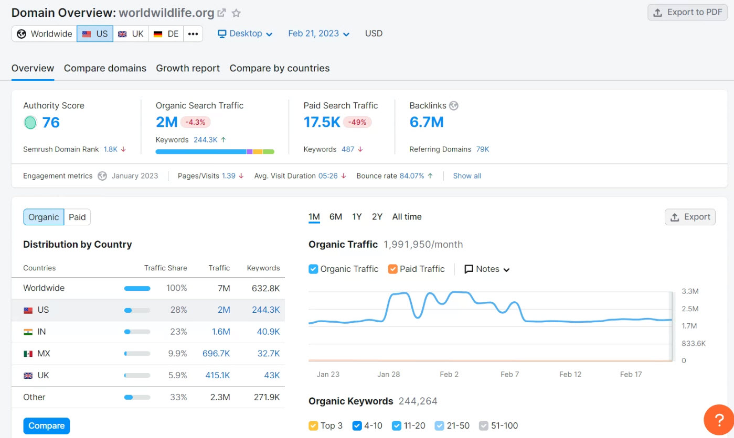Image resolution: width=734 pixels, height=438 pixels.
Task: Open the 6.7M backlinks value
Action: [427, 122]
